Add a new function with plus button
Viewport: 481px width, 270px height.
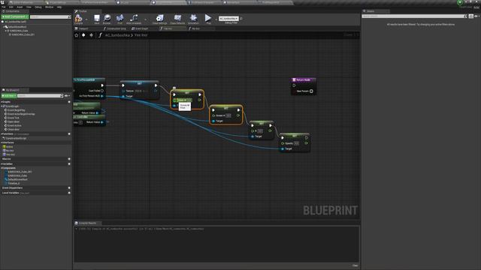[69, 134]
